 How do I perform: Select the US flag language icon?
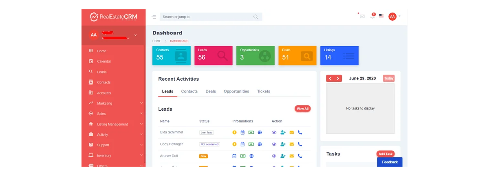point(381,16)
